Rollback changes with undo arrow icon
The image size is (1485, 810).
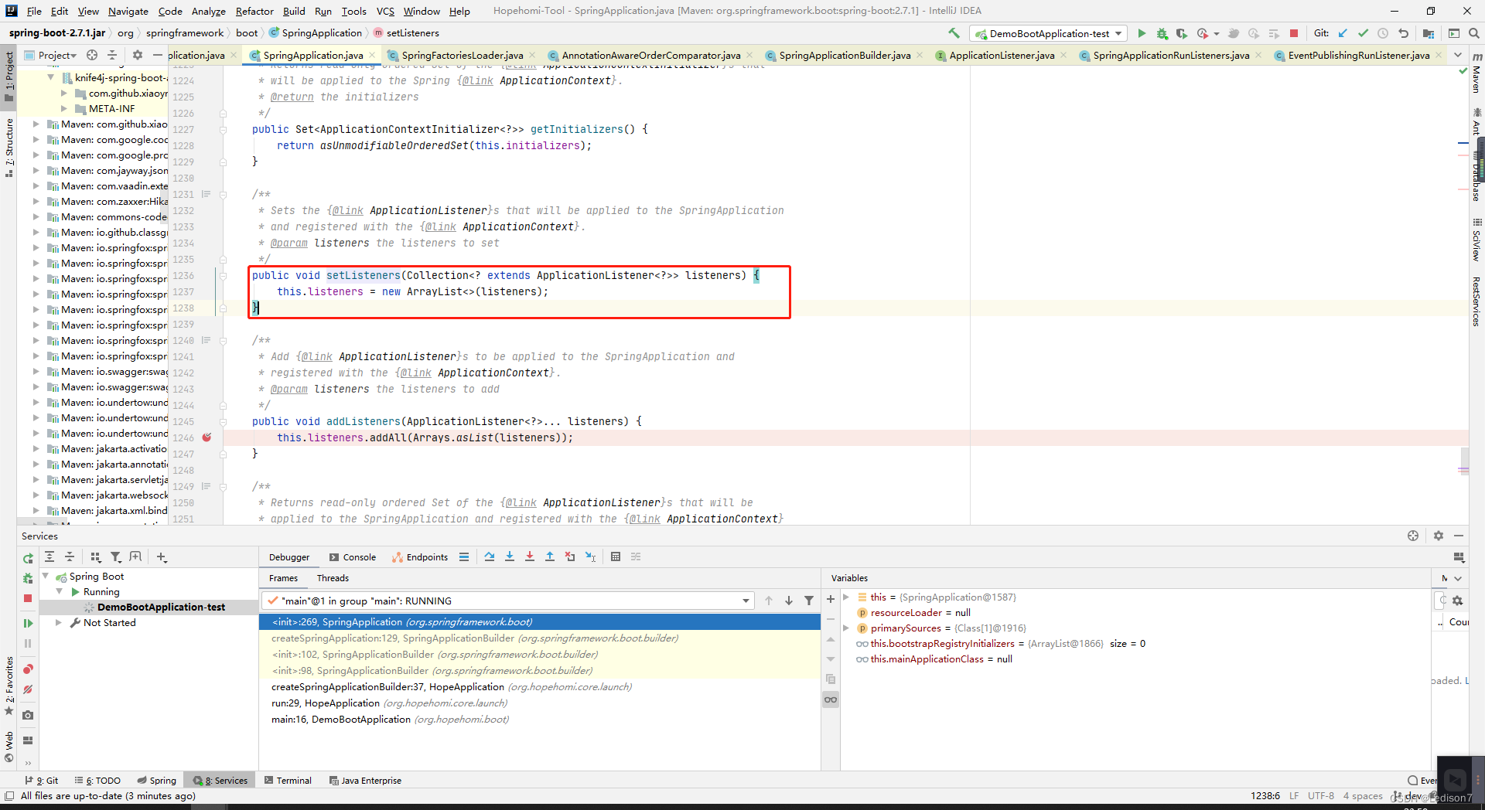pyautogui.click(x=1403, y=33)
